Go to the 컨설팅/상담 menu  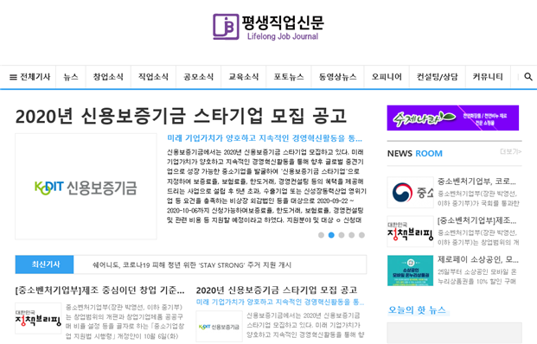[437, 77]
